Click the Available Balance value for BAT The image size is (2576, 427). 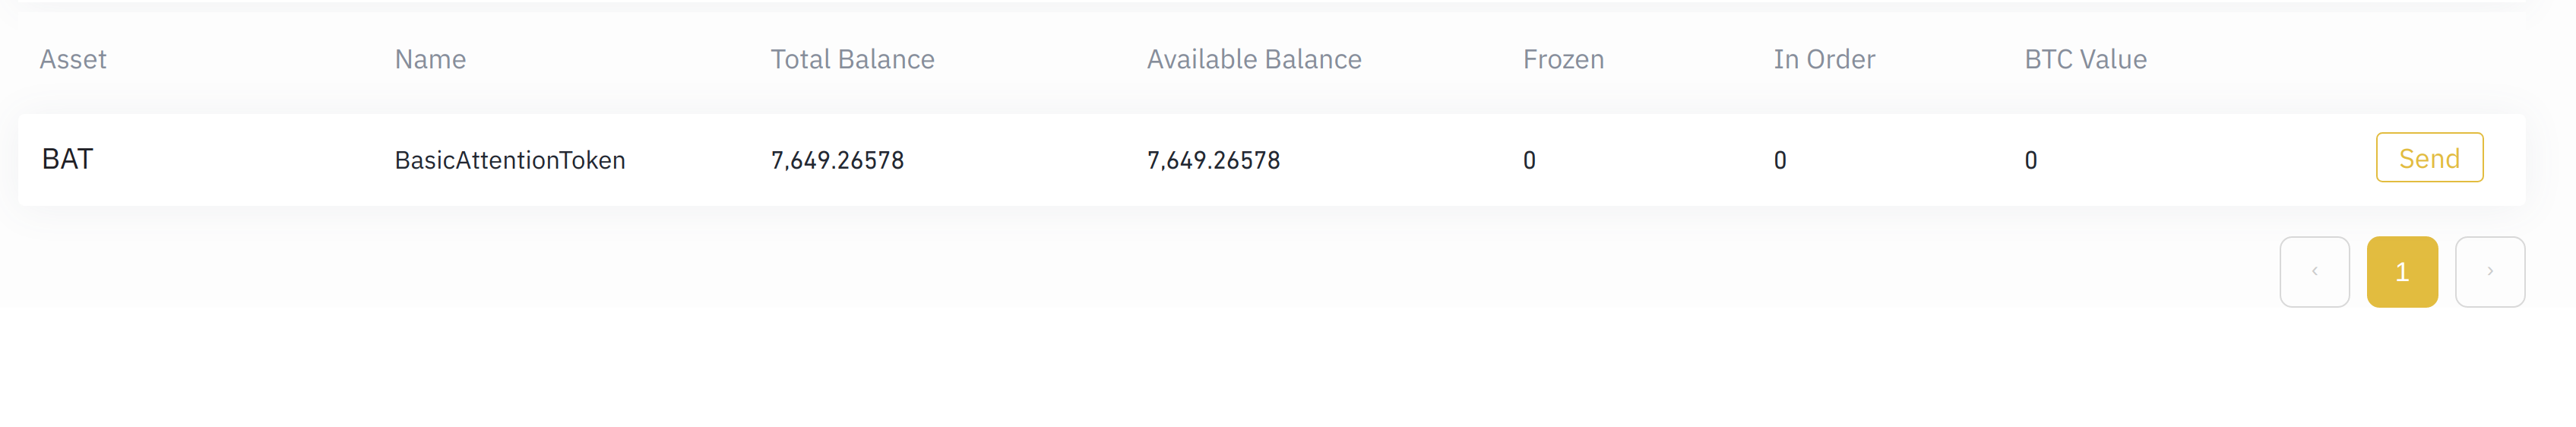[x=1213, y=160]
